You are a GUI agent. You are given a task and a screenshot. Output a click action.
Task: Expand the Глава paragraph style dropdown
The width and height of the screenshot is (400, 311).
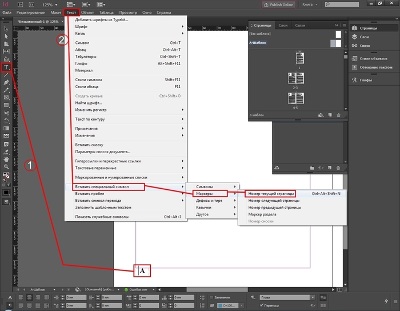311,297
